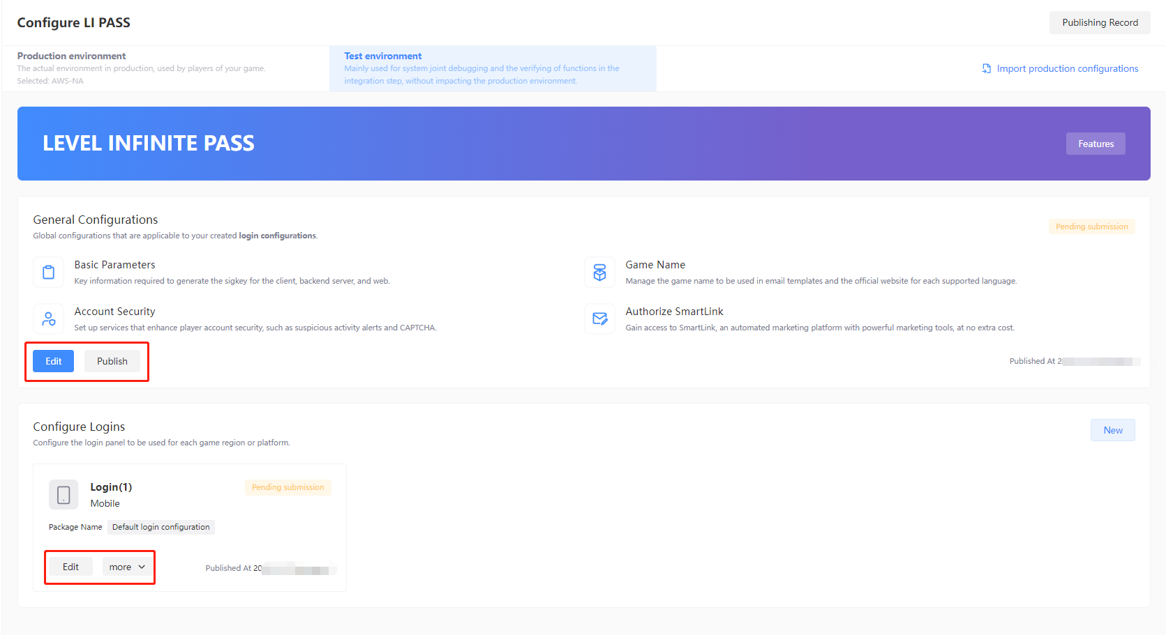Open the Publishing Record
The image size is (1166, 635).
1100,22
